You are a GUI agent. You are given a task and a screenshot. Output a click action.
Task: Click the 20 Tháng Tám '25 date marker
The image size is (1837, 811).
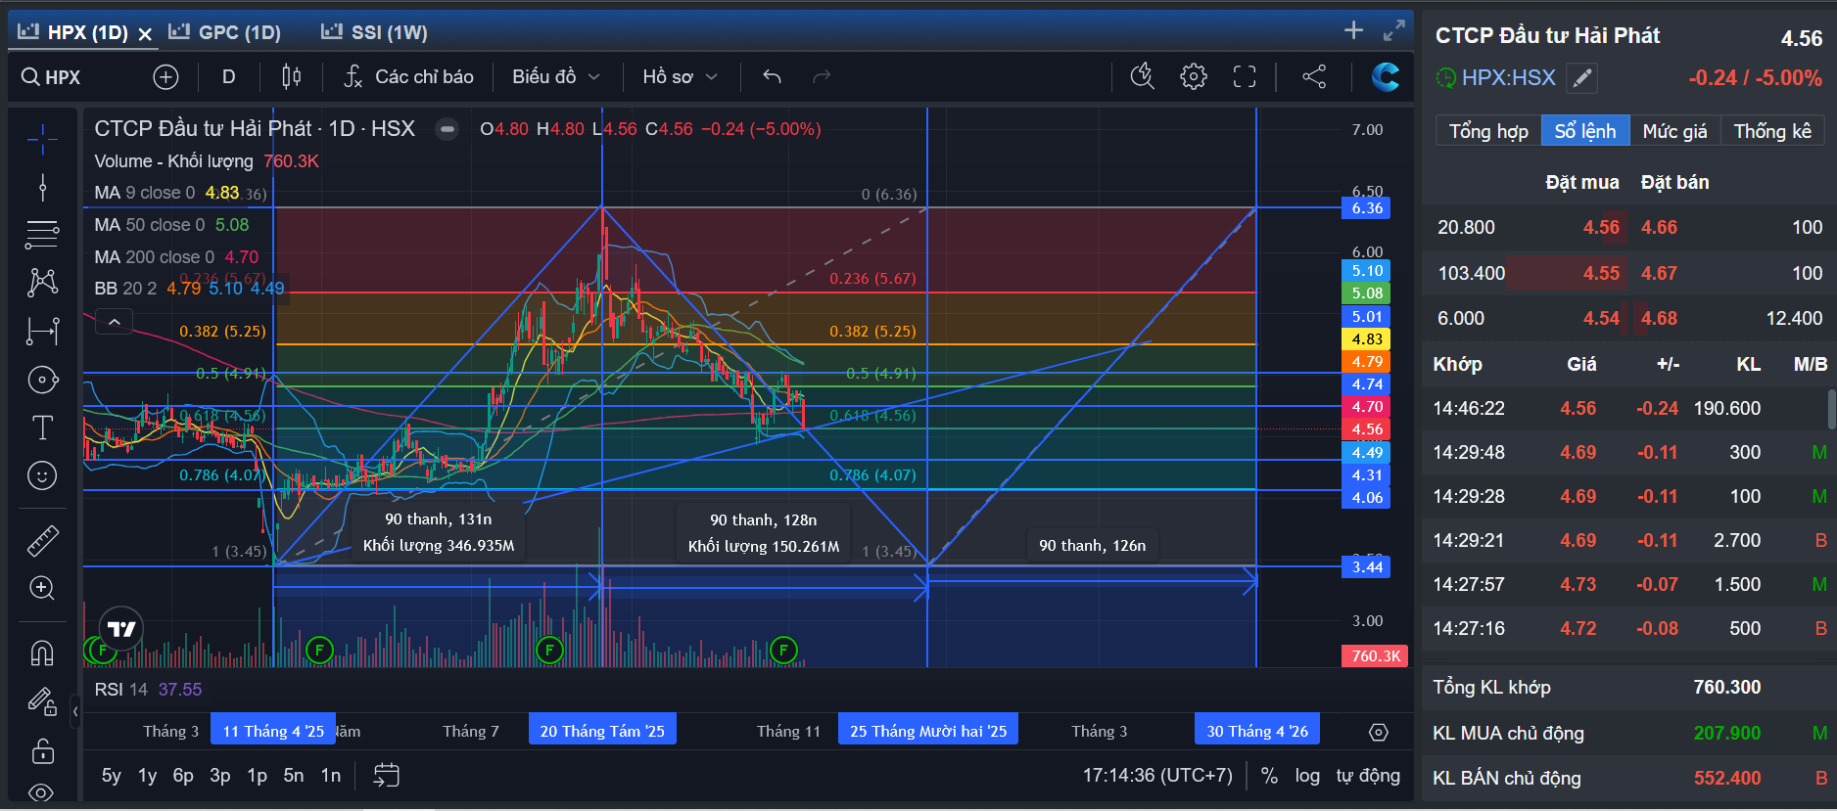click(x=602, y=731)
